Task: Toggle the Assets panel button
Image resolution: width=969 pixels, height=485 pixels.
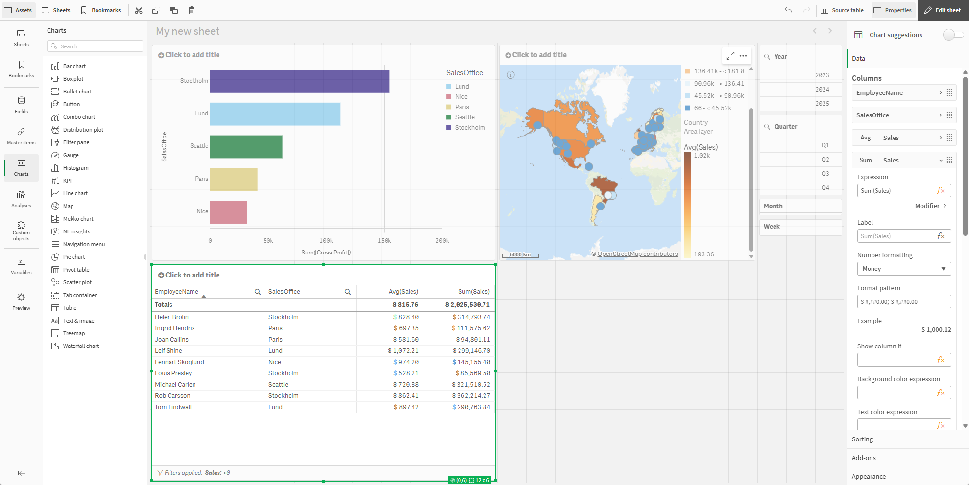Action: (x=19, y=10)
